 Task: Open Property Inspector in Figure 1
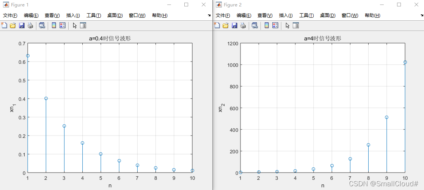(x=83, y=26)
